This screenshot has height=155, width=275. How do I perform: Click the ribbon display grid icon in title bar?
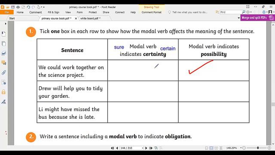248,7
